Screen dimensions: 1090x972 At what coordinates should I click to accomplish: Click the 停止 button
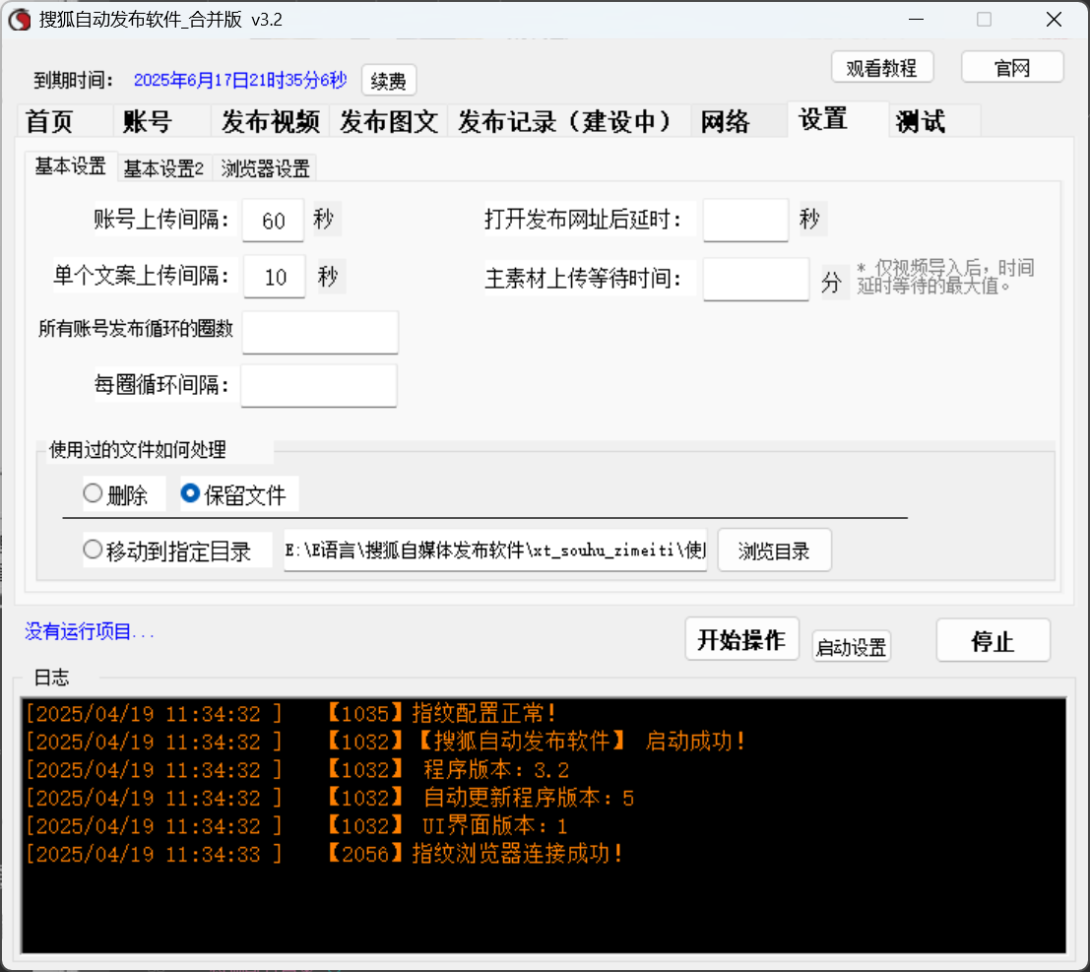pyautogui.click(x=993, y=640)
